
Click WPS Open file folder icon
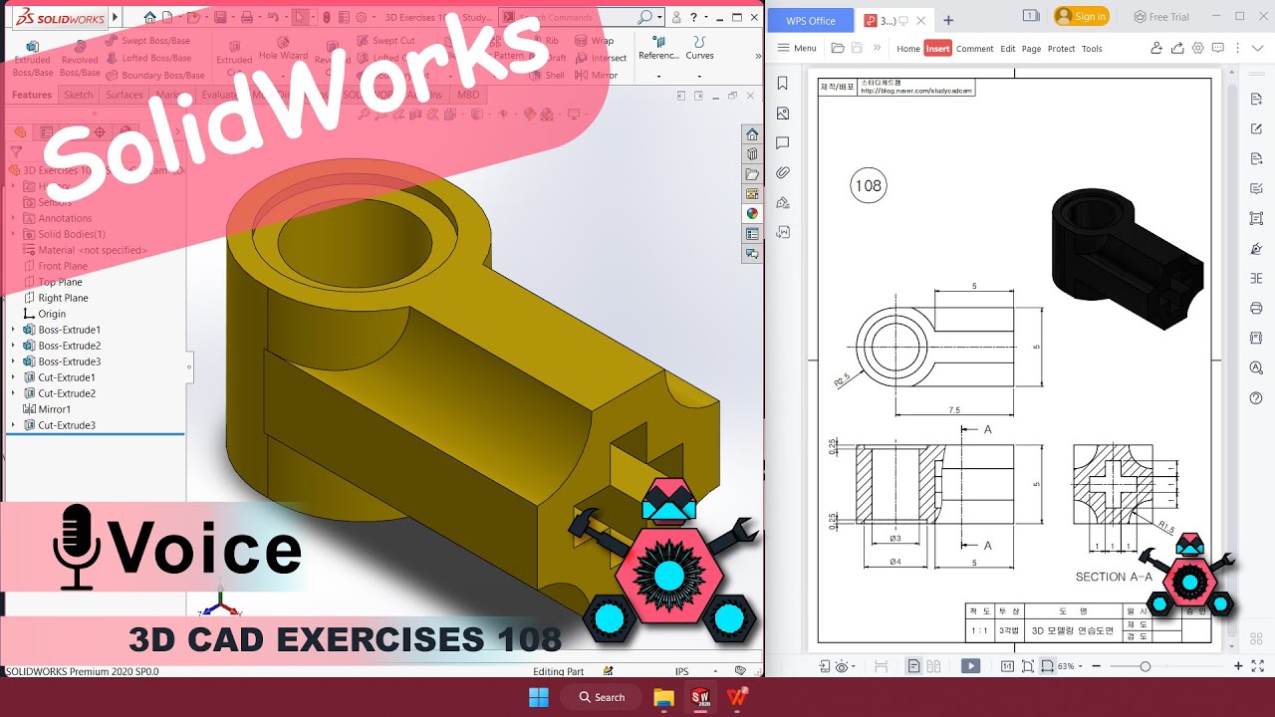coord(838,48)
